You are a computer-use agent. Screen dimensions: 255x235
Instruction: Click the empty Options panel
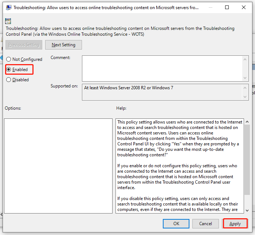click(x=58, y=166)
